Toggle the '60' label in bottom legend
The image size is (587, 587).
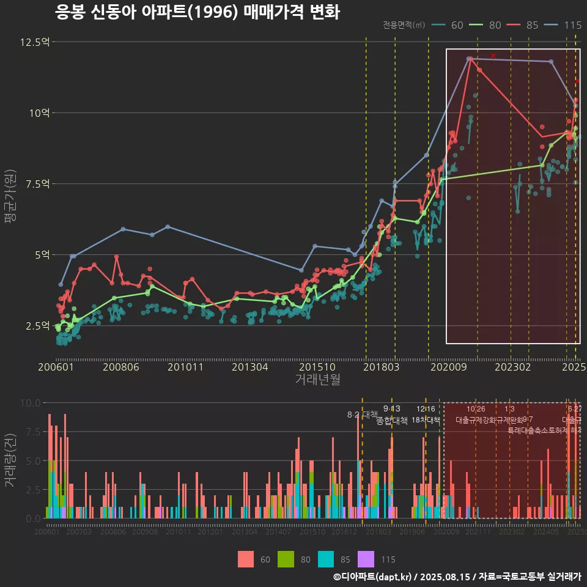click(265, 559)
